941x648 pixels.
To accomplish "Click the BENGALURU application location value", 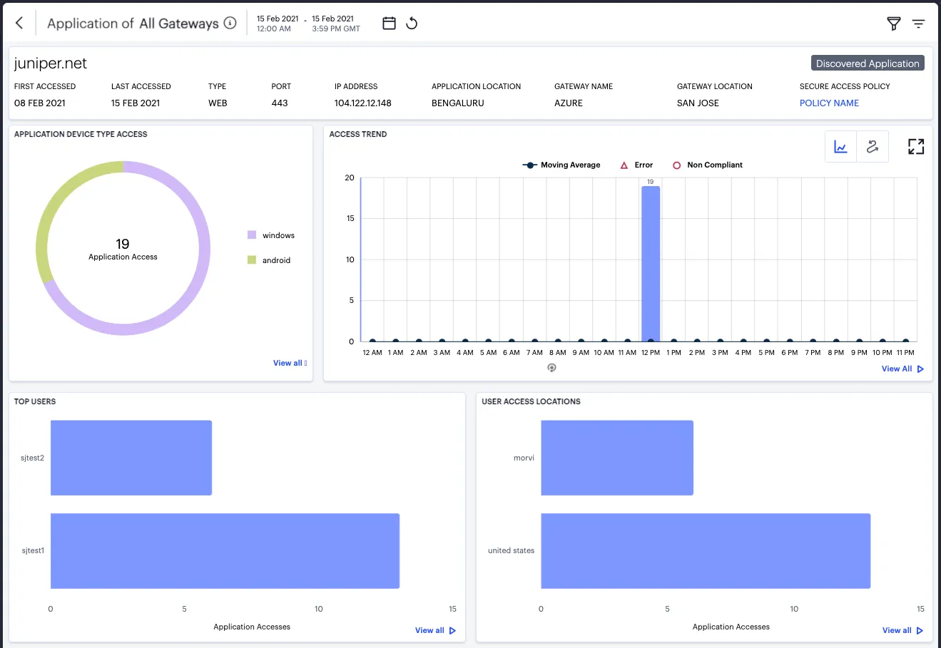I will tap(457, 103).
